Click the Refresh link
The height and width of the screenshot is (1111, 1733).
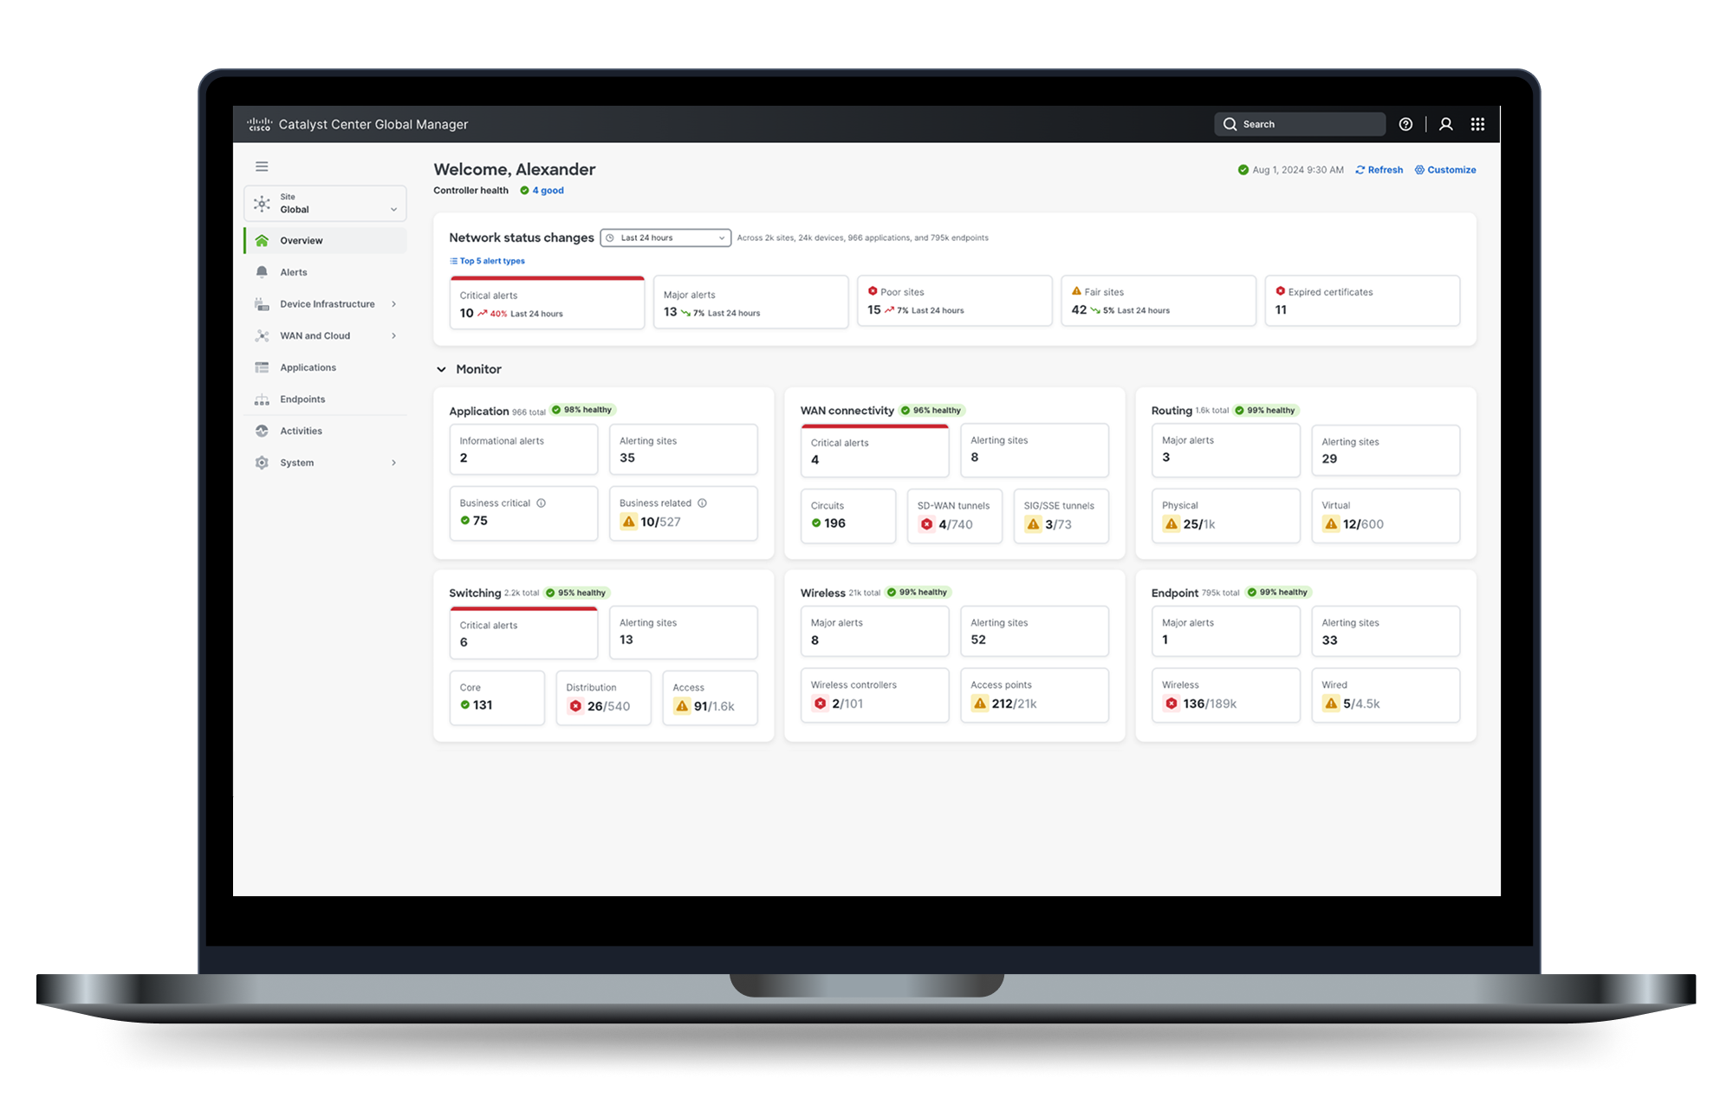[1379, 170]
